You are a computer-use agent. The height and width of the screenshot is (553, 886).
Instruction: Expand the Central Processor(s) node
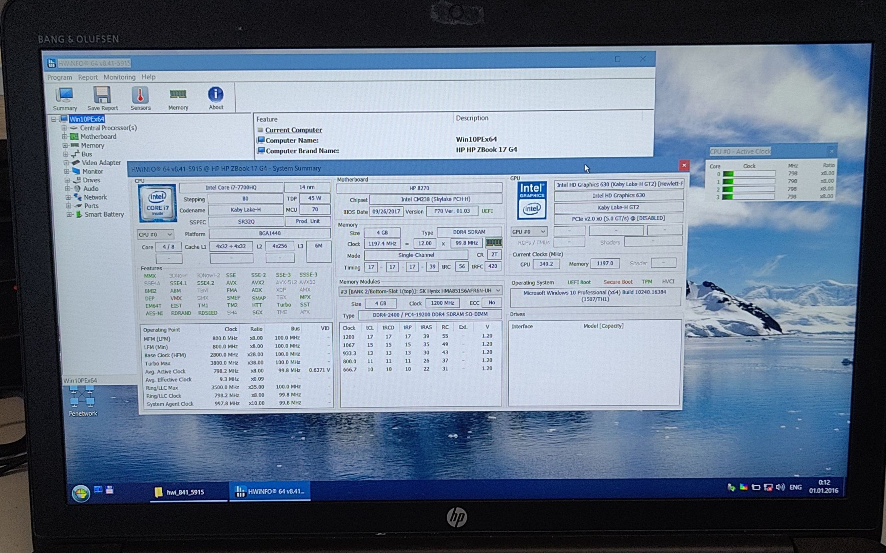(x=64, y=128)
